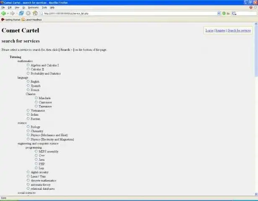This screenshot has width=258, height=201.
Task: Click the Forward arrow button
Action: (12, 13)
